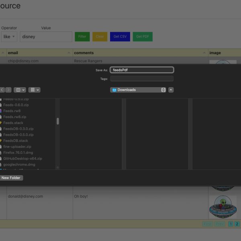
Task: Select the Feeds.stack file
Action: click(x=13, y=123)
